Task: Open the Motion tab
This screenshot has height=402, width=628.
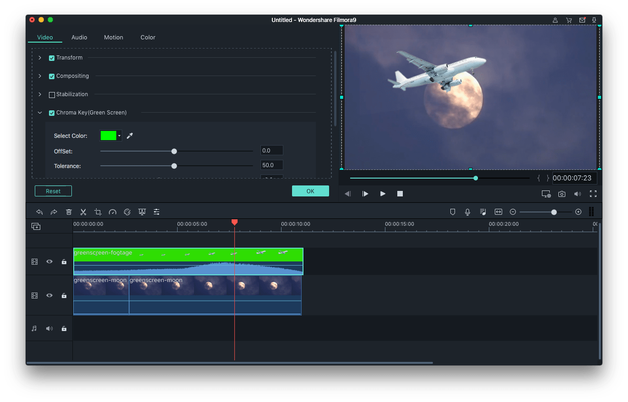Action: 113,37
